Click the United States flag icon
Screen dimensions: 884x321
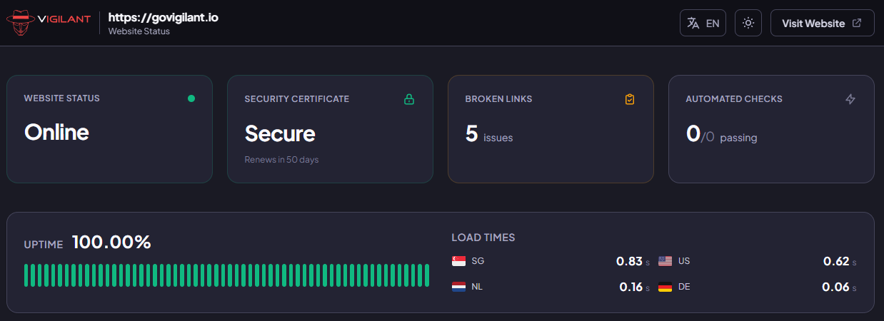[665, 261]
